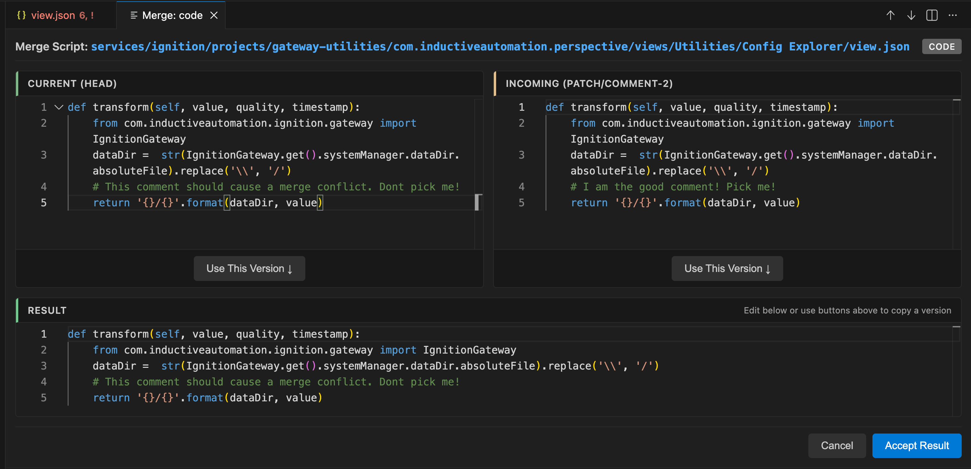
Task: Click the RESULT pane vertical scrollbar
Action: pyautogui.click(x=956, y=371)
